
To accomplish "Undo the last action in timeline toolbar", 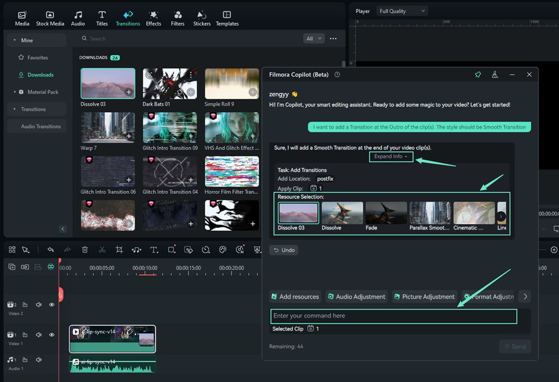I will [51, 250].
